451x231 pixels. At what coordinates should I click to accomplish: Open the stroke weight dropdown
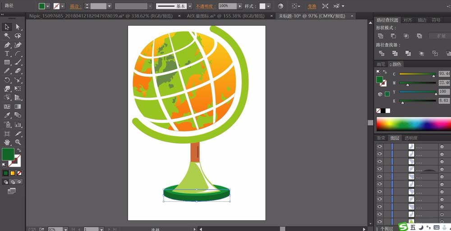click(x=109, y=6)
